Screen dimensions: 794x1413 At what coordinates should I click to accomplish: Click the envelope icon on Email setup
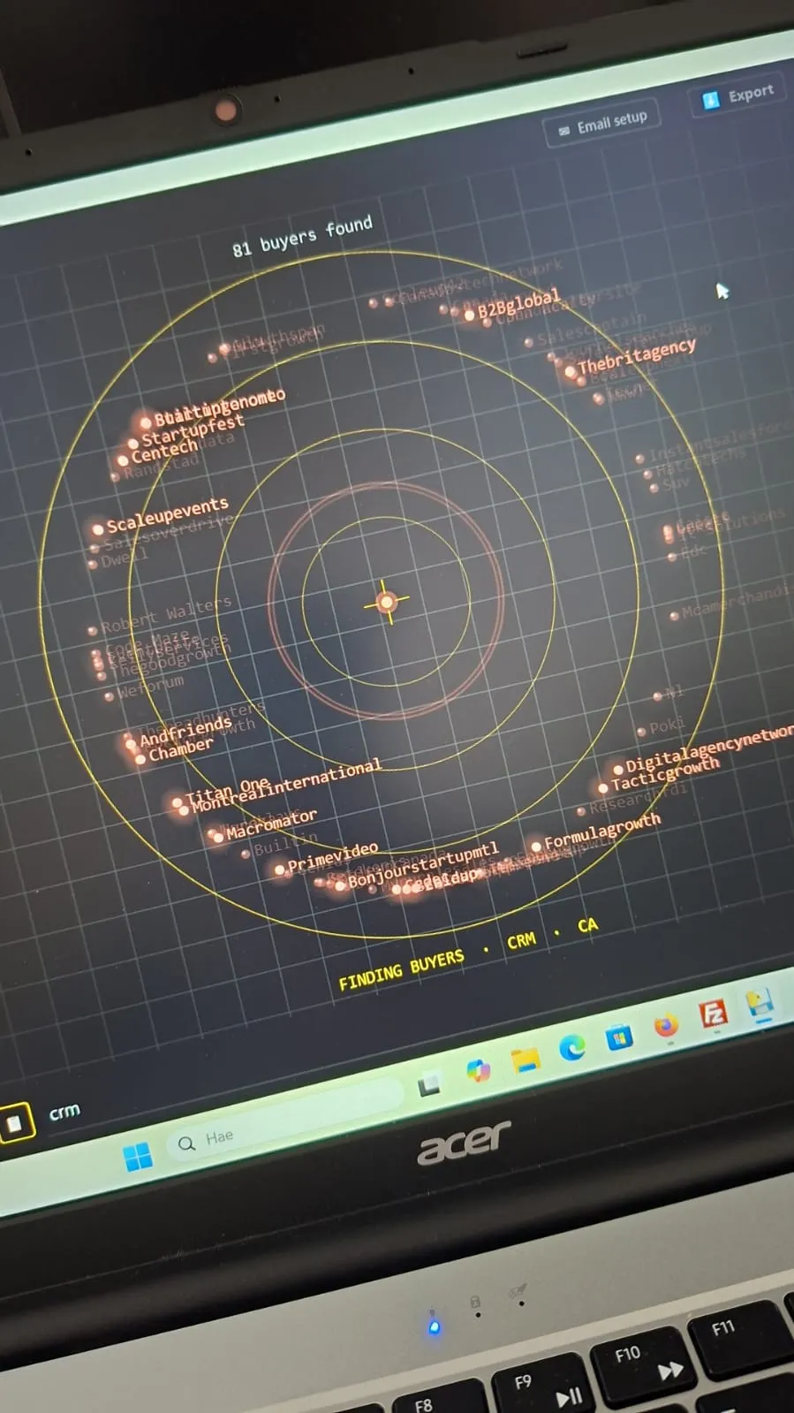(x=563, y=131)
